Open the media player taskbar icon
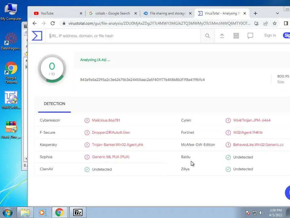Image resolution: width=290 pixels, height=218 pixels. click(42, 212)
